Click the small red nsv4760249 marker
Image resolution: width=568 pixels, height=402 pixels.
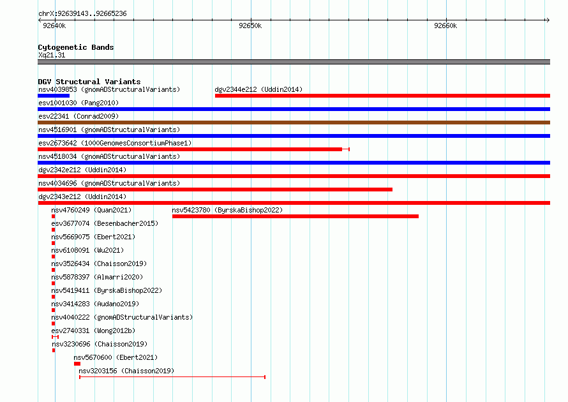point(53,216)
